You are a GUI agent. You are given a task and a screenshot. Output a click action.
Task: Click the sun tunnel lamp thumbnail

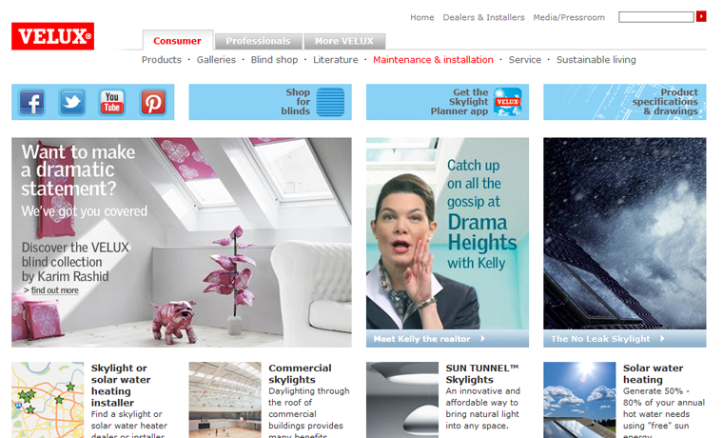[402, 400]
